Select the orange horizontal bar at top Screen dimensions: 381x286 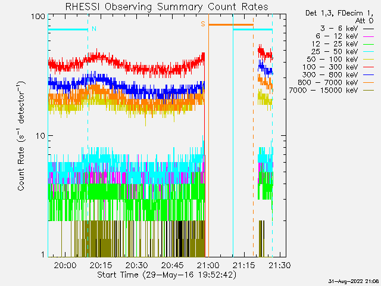231,25
